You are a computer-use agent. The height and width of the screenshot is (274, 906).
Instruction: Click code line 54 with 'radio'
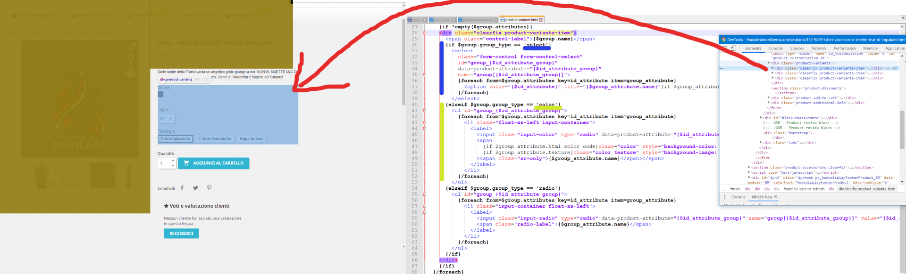tap(503, 188)
